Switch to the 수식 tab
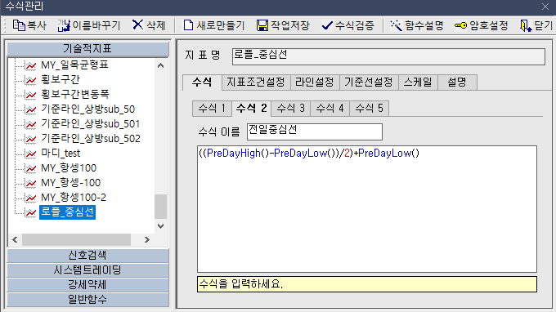The height and width of the screenshot is (312, 556). pyautogui.click(x=202, y=82)
